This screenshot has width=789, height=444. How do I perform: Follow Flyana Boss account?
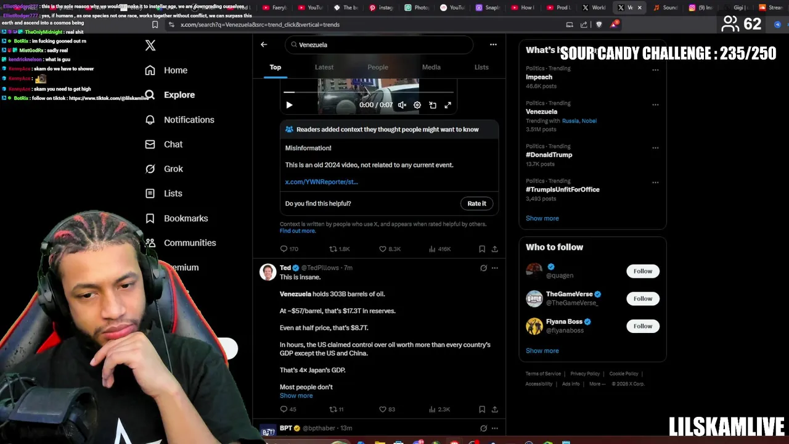point(643,326)
